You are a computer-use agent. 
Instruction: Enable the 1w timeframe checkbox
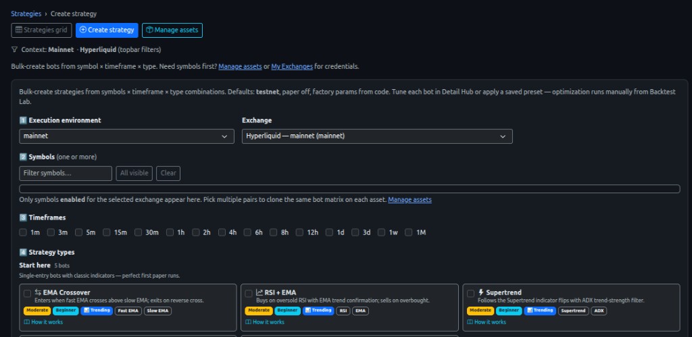click(381, 232)
